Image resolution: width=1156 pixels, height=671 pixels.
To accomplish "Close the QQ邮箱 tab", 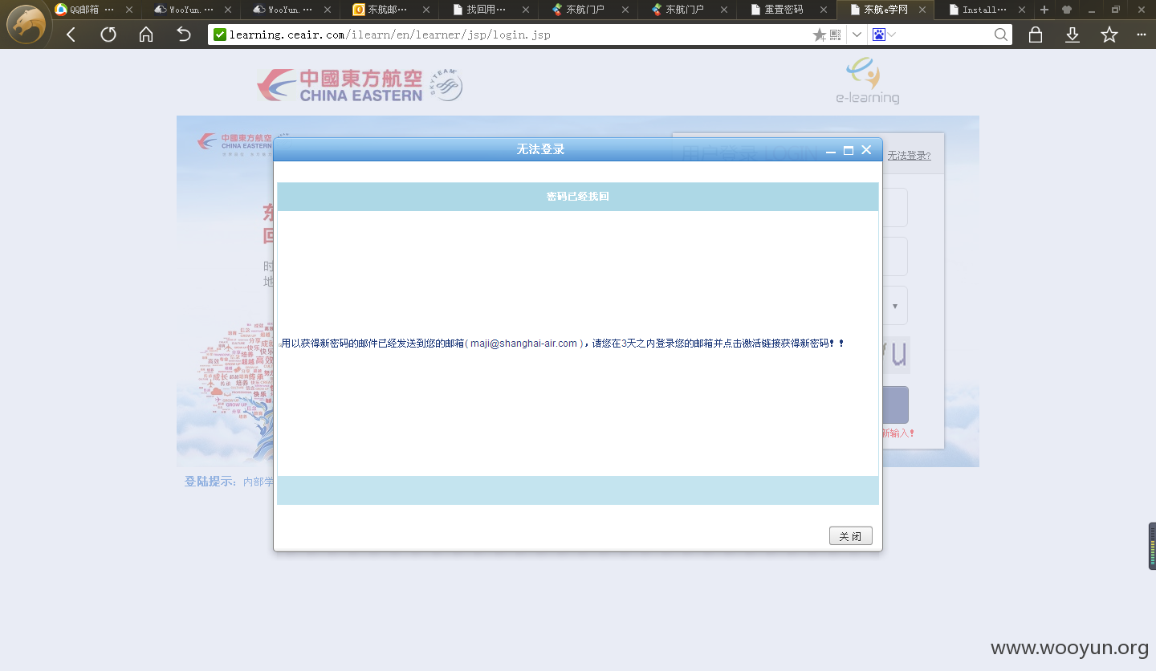I will tap(129, 10).
